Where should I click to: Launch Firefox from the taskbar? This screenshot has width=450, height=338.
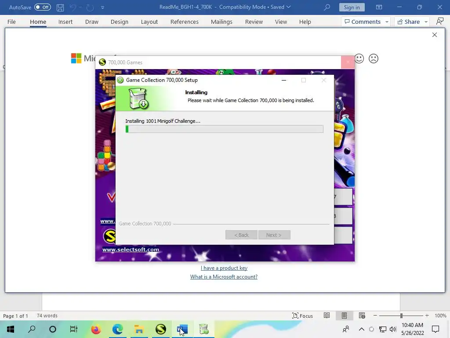[96, 329]
